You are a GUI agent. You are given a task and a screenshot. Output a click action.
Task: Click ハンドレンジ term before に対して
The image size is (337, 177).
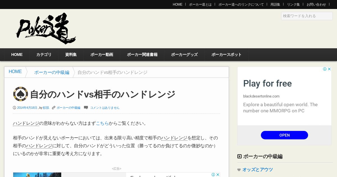(x=39, y=146)
